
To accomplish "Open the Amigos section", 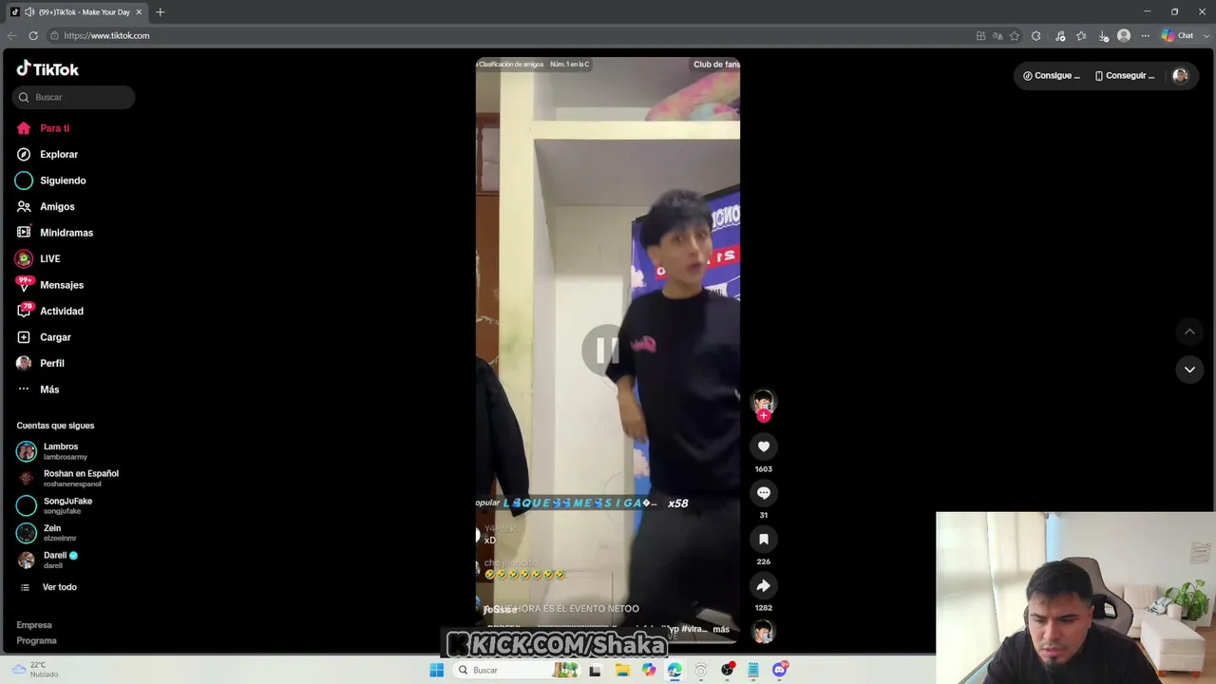I will pyautogui.click(x=45, y=206).
